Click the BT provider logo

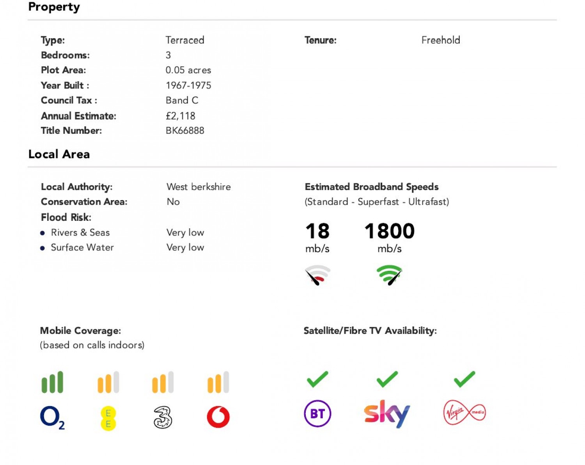317,414
